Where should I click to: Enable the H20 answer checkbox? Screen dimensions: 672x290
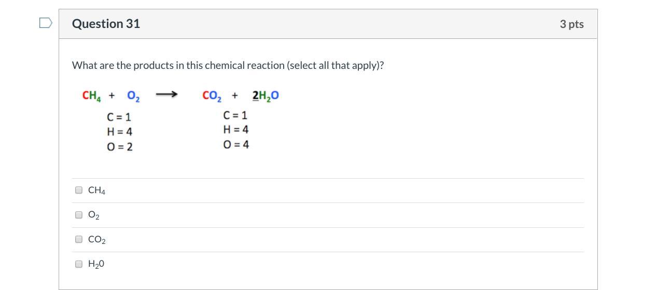coord(79,264)
